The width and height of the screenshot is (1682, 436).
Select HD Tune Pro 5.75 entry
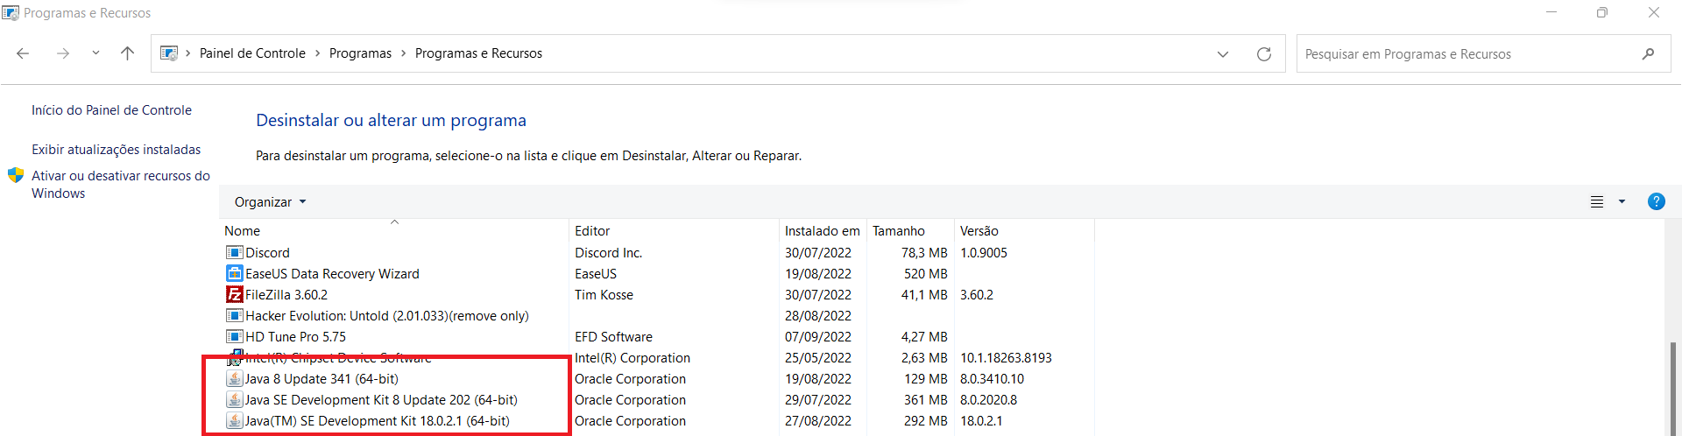[x=295, y=337]
